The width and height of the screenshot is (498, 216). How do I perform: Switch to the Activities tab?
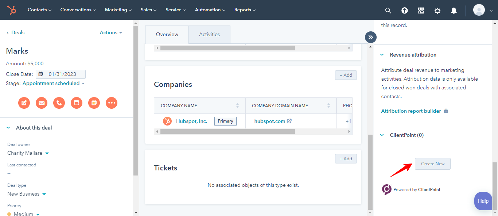tap(209, 35)
